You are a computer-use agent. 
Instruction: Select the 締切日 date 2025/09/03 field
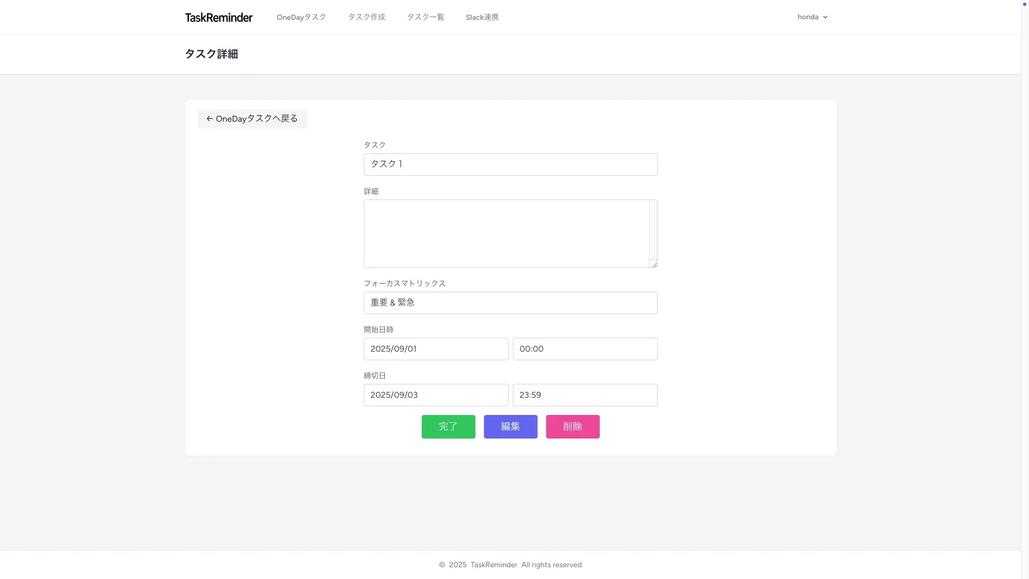click(x=436, y=395)
